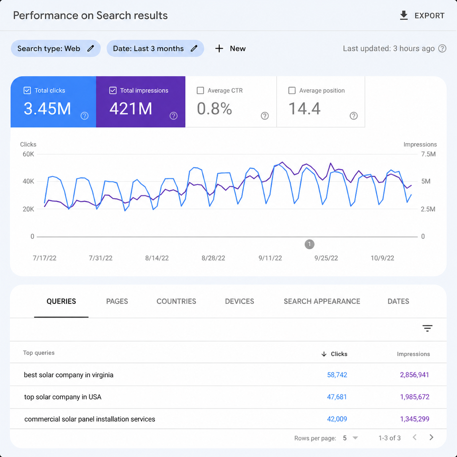The image size is (457, 457).
Task: Open the Total clicks help icon
Action: [85, 116]
